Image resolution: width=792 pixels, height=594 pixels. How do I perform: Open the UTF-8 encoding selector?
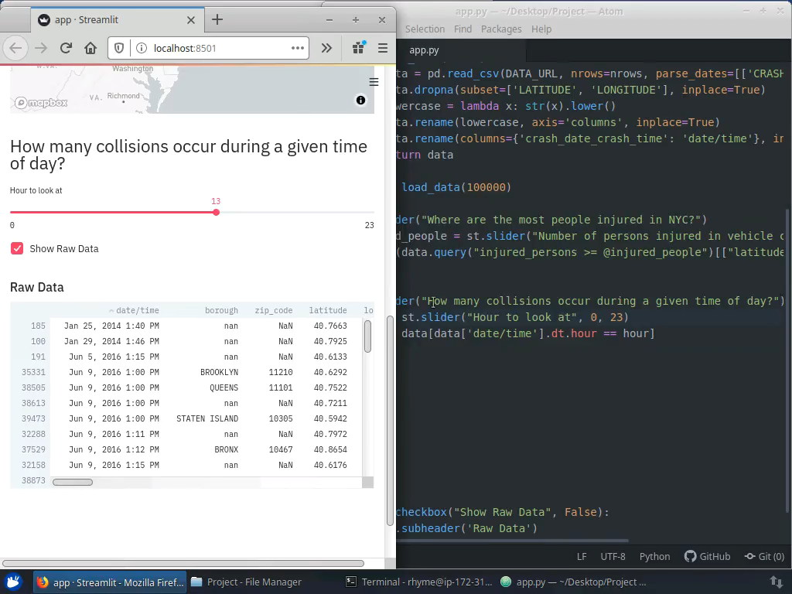click(613, 556)
